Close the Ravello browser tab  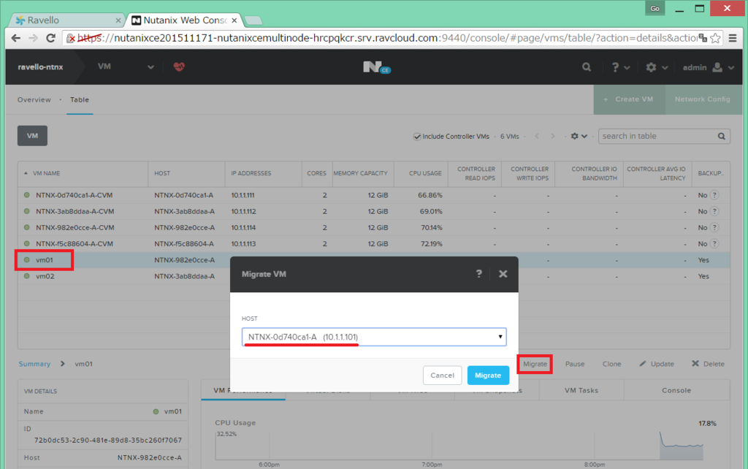pyautogui.click(x=118, y=20)
